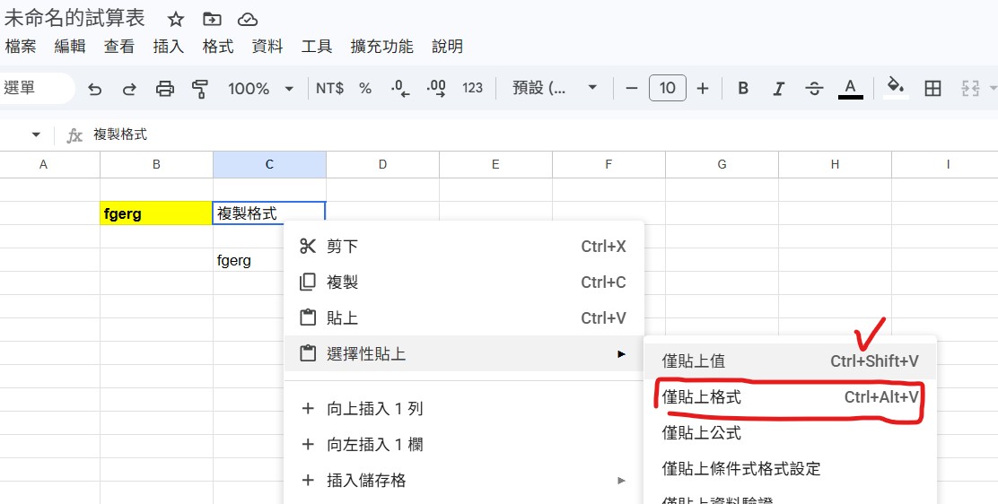
Task: Choose 向上插入 1 列
Action: [x=464, y=409]
